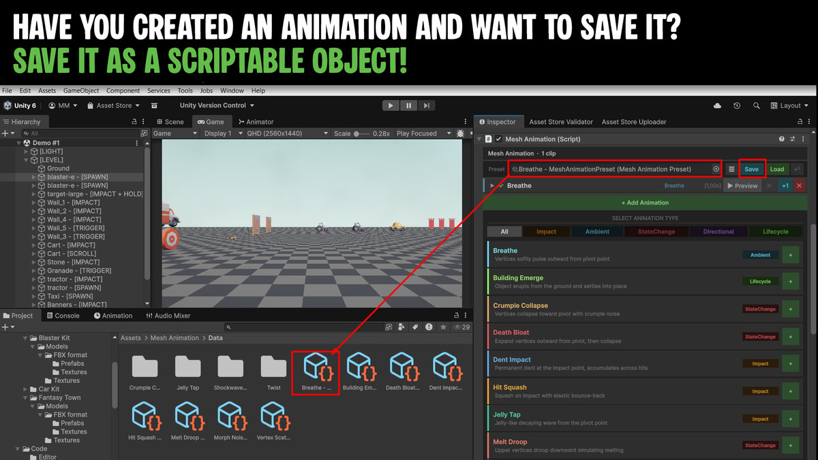Select the Hit Squash preset asset
Viewport: 818px width, 460px height.
(x=145, y=422)
